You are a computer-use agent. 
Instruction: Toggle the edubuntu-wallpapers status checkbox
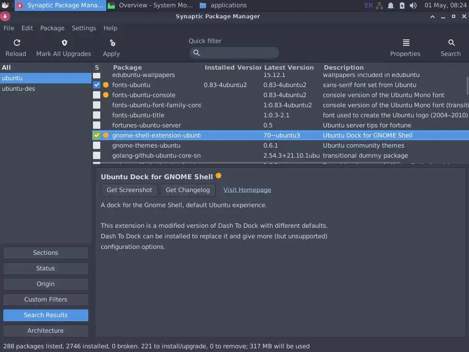click(x=97, y=75)
